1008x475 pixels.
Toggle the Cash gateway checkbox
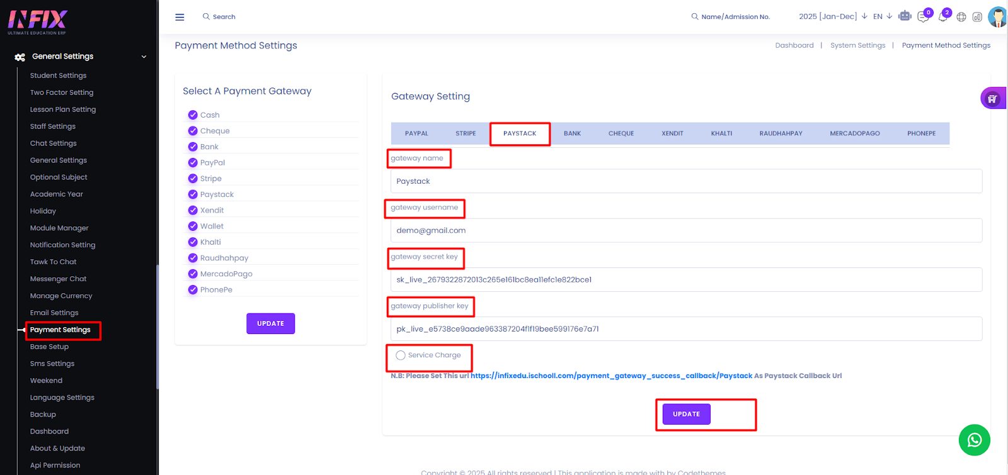(193, 115)
